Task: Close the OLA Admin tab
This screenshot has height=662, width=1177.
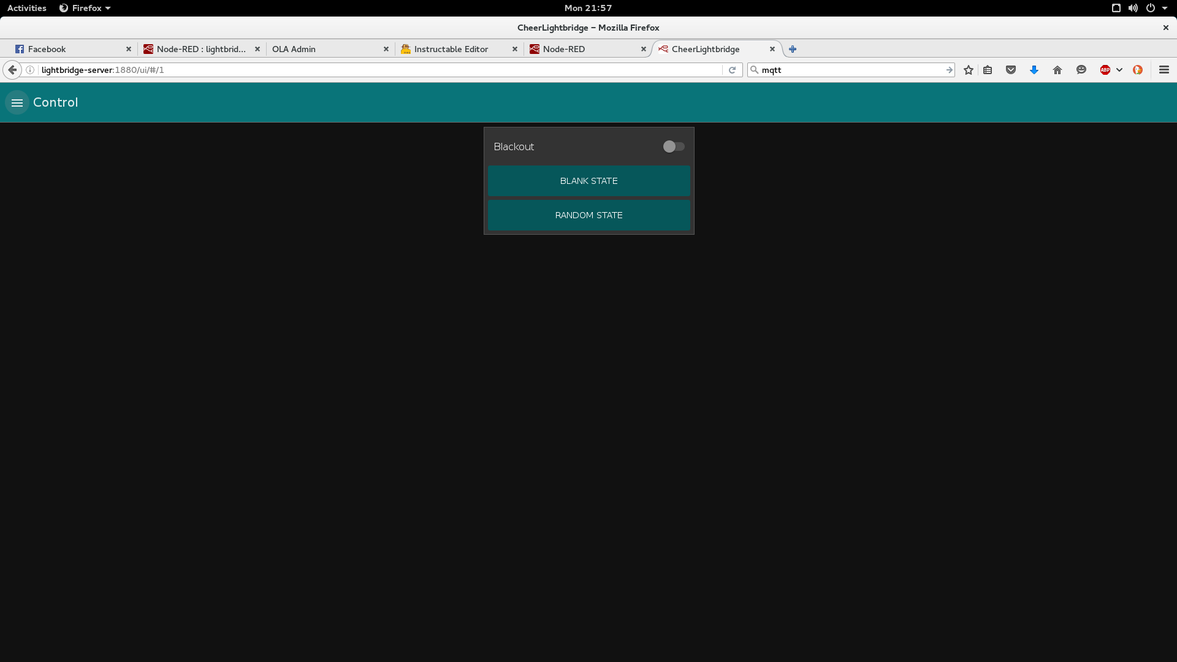Action: tap(386, 49)
